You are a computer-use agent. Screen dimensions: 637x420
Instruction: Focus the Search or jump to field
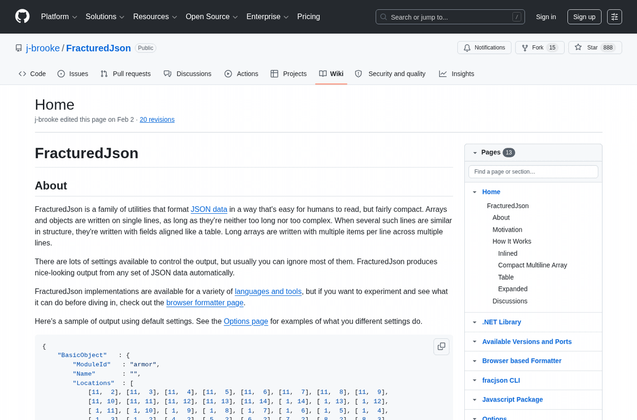450,17
